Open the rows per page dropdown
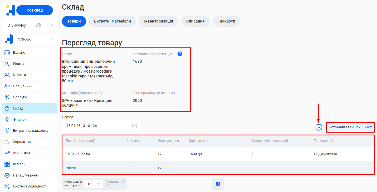 pos(93,184)
